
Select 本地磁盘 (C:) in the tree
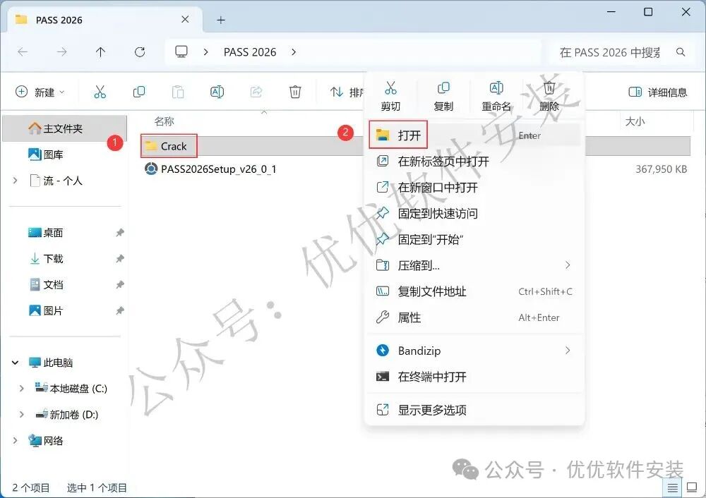tap(71, 389)
